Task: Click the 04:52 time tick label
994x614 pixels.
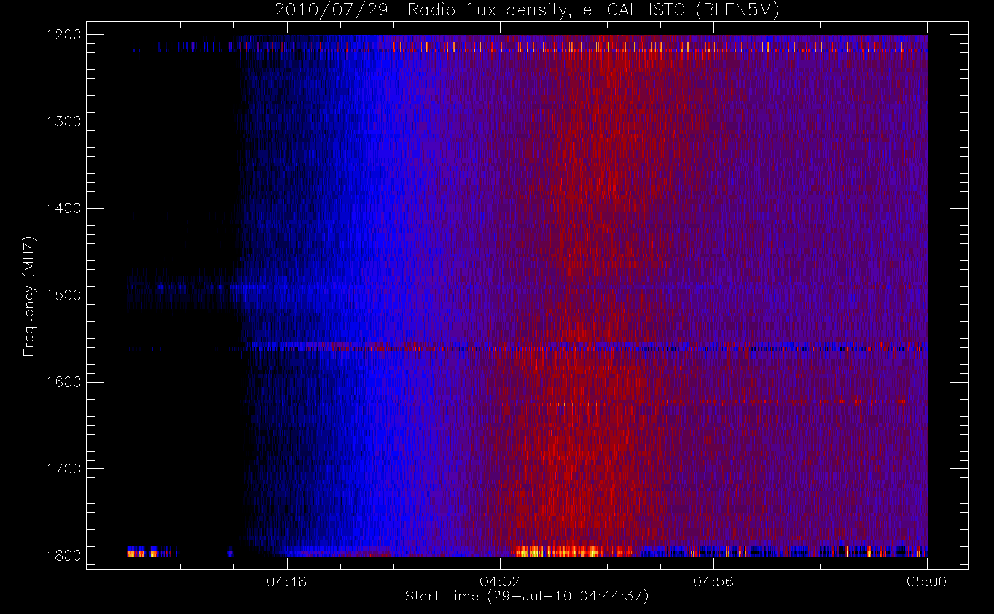Action: 500,581
